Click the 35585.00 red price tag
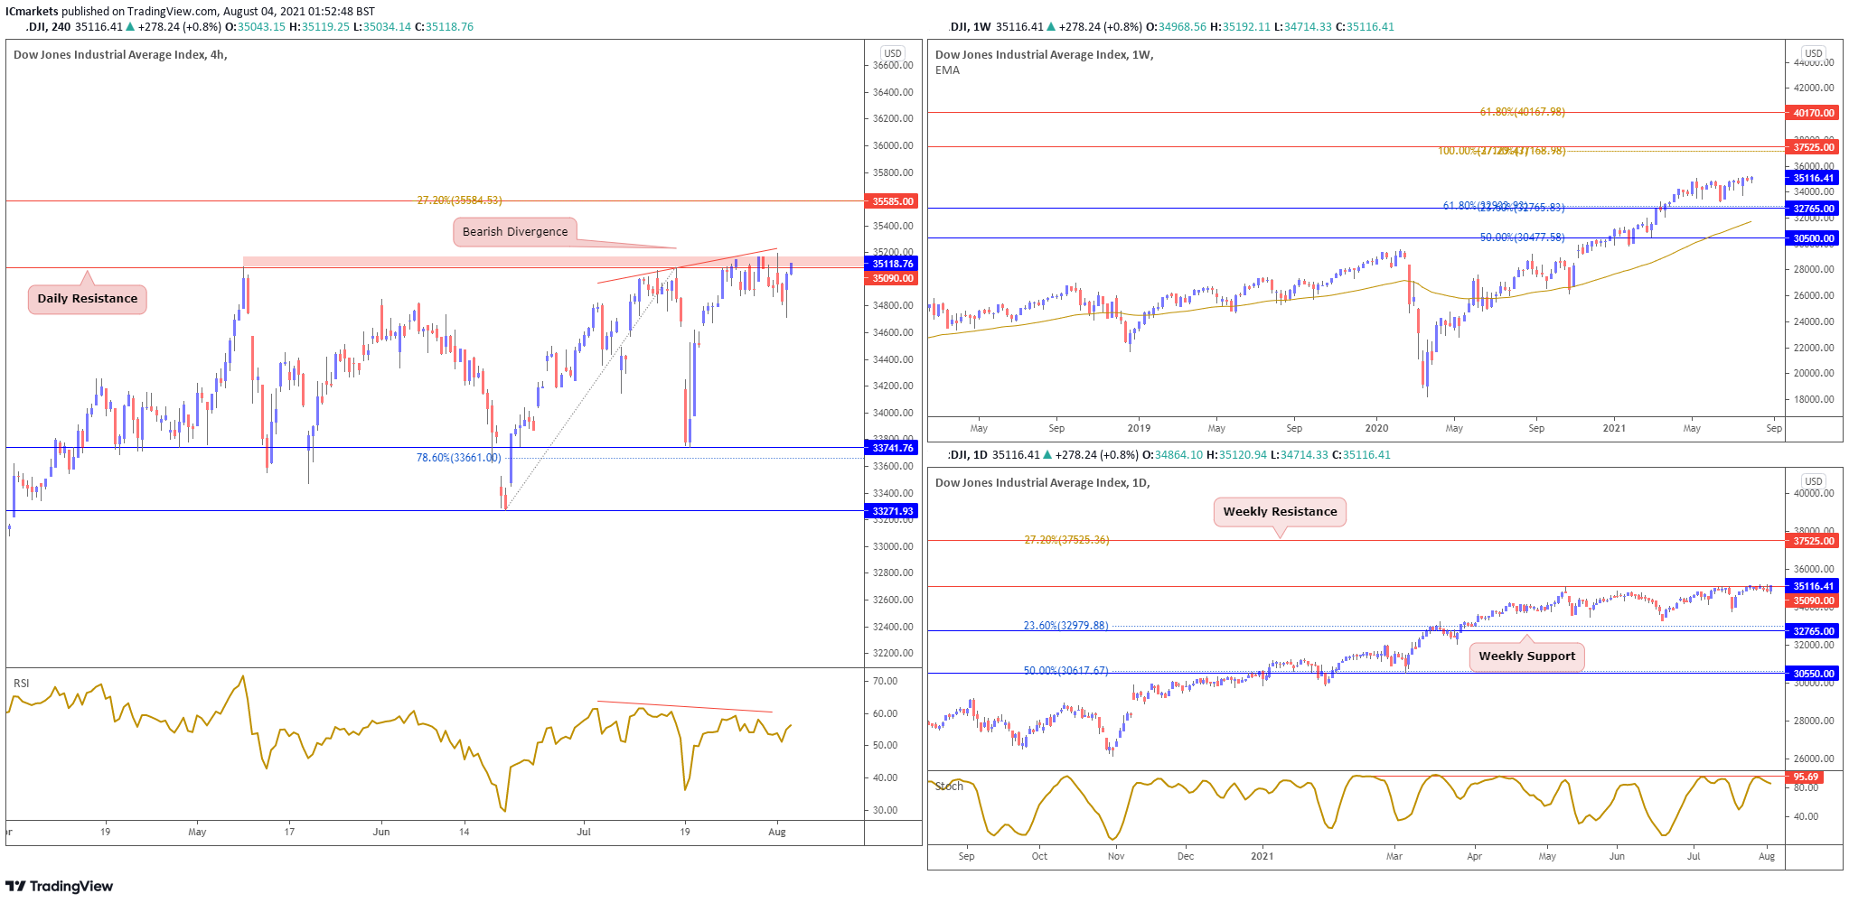 point(893,201)
